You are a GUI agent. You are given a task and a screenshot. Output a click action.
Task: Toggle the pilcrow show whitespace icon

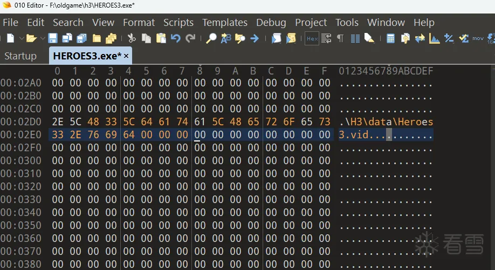tap(340, 38)
